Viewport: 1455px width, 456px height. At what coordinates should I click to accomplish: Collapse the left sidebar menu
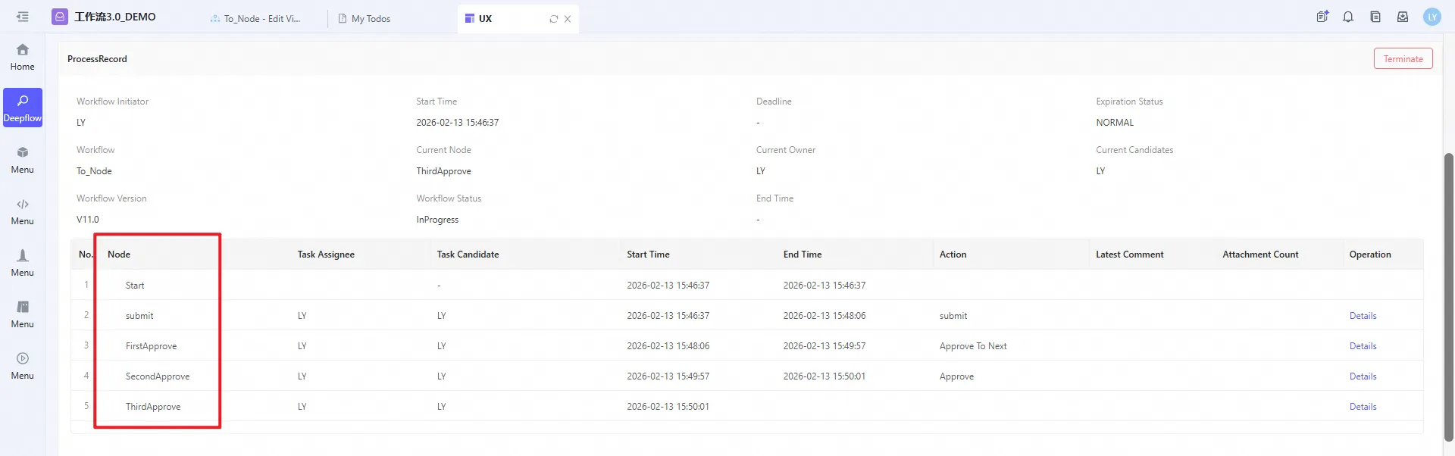(x=23, y=17)
